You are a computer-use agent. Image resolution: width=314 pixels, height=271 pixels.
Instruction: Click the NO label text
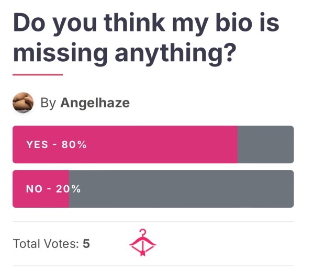click(x=34, y=189)
